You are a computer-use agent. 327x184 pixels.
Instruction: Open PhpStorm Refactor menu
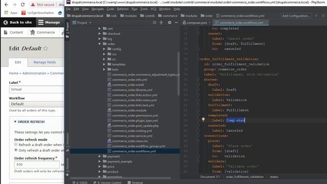(x=123, y=9)
